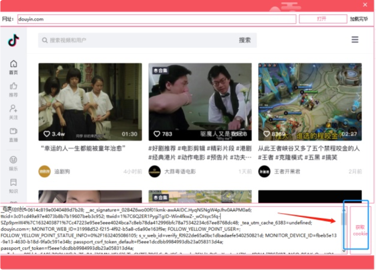Screen dimensions: 376x270
Task: Open the second-row black video thumbnail
Action: click(310, 197)
